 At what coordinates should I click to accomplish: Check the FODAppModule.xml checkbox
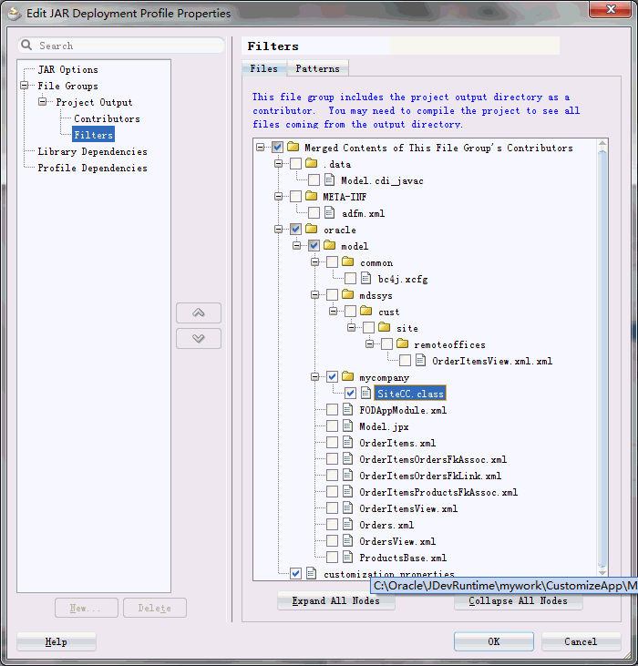tap(332, 410)
